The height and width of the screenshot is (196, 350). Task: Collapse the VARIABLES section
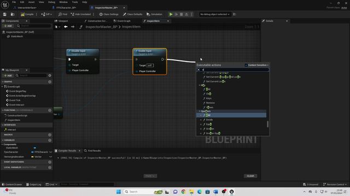pyautogui.click(x=3, y=140)
